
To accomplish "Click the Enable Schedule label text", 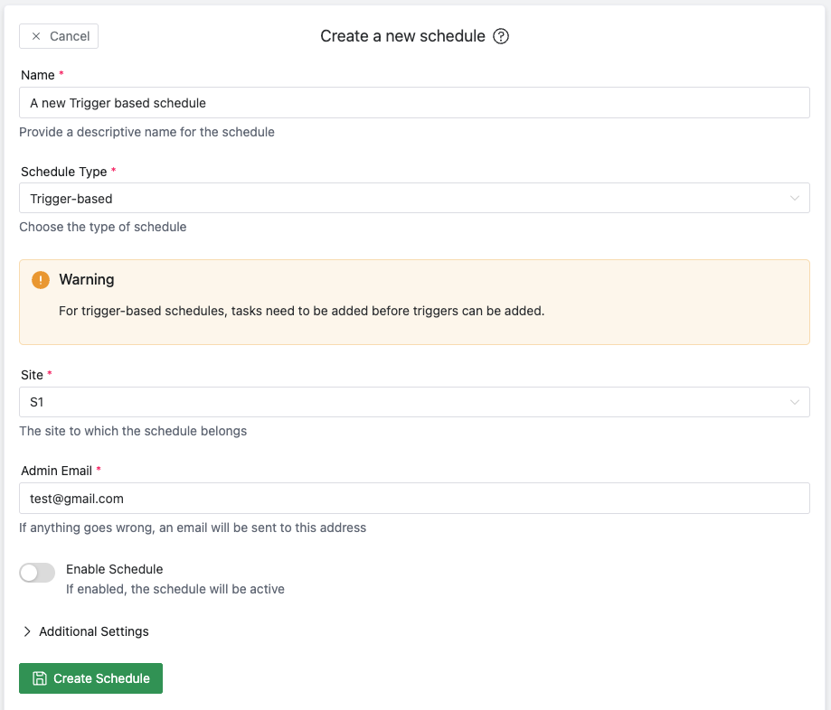I will point(114,569).
